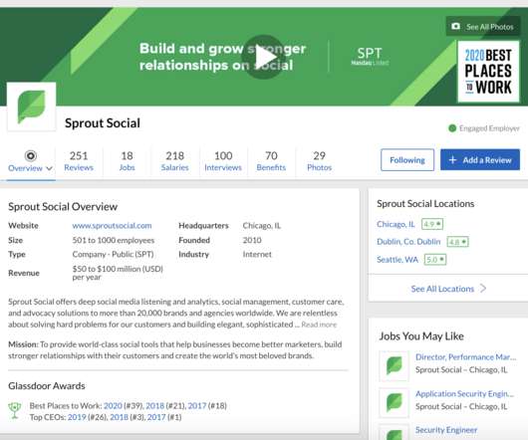Click the chevron next to See All Locations
528x440 pixels.
click(x=483, y=289)
